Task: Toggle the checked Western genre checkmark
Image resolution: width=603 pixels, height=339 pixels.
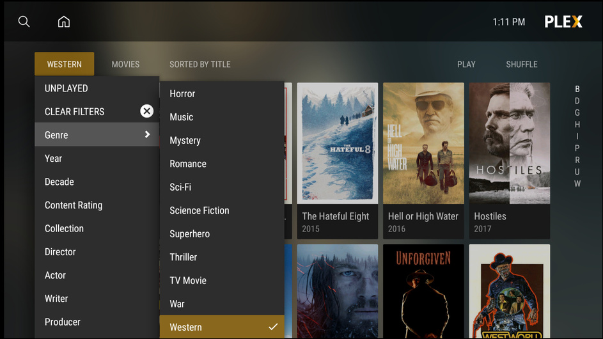Action: pos(273,327)
